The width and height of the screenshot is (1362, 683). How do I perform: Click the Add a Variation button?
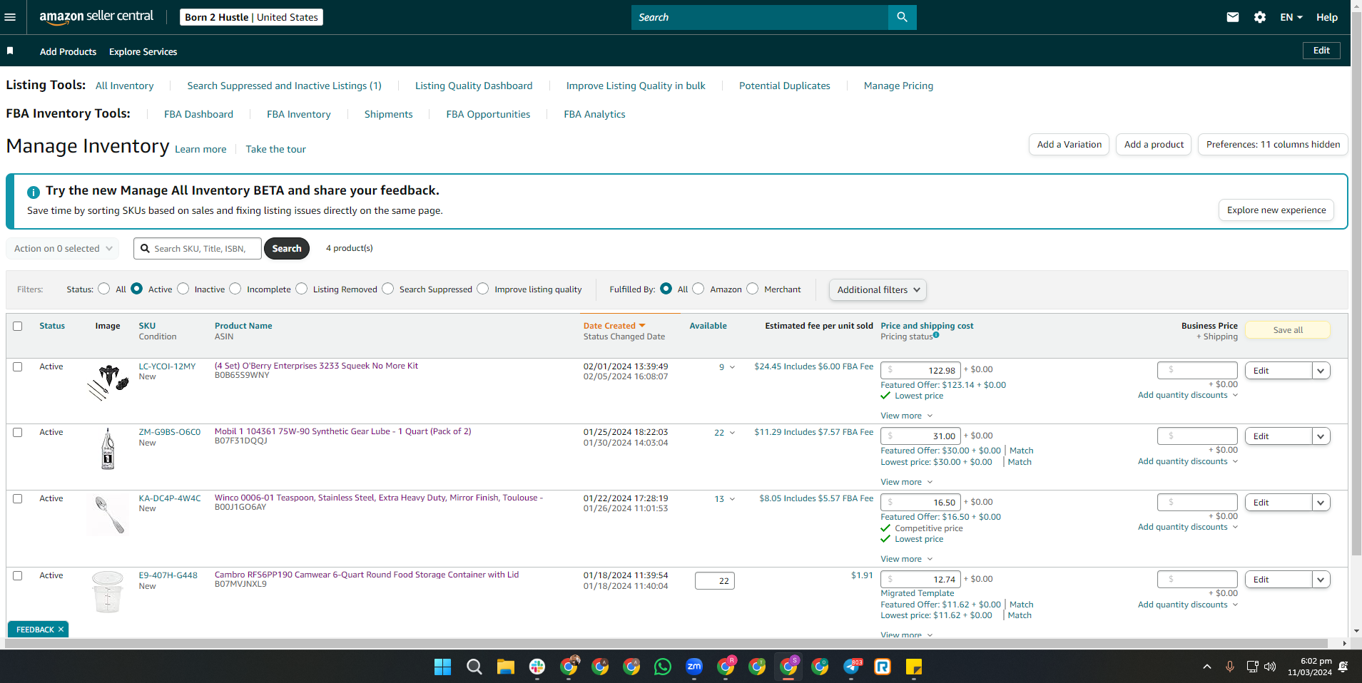(1069, 144)
